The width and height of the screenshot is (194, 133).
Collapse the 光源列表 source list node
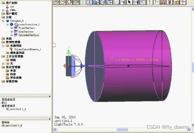pos(3,46)
